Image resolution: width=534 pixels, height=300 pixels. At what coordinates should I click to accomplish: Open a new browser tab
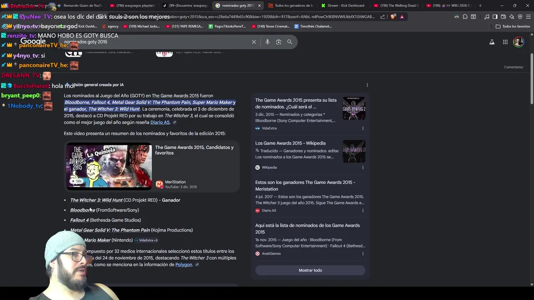[x=480, y=5]
